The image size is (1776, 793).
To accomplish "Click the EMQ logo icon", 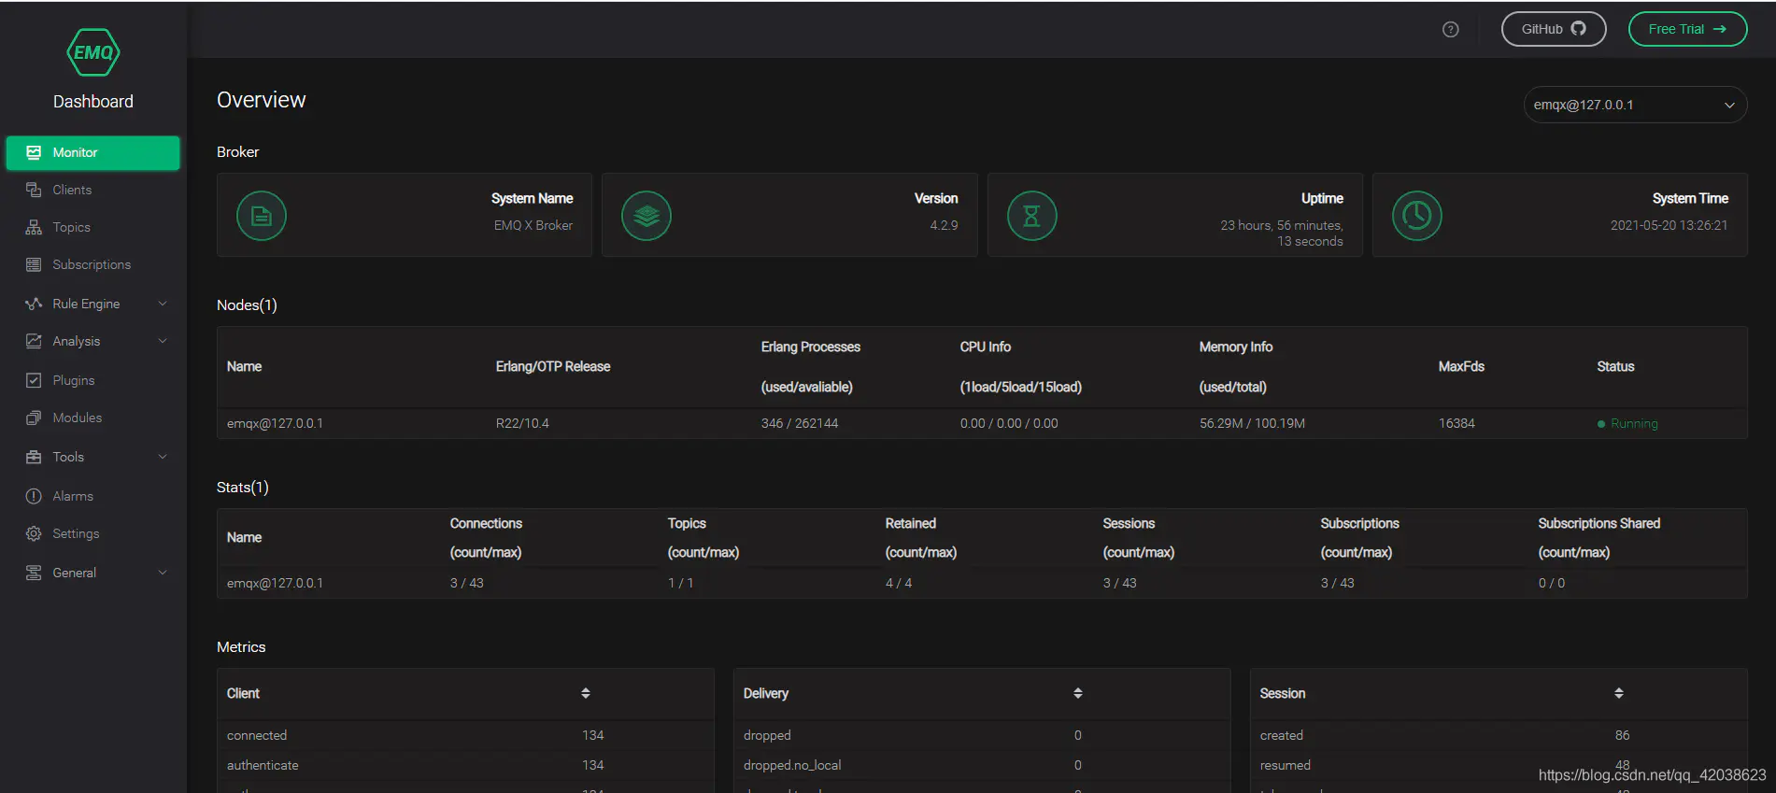I will pyautogui.click(x=93, y=52).
